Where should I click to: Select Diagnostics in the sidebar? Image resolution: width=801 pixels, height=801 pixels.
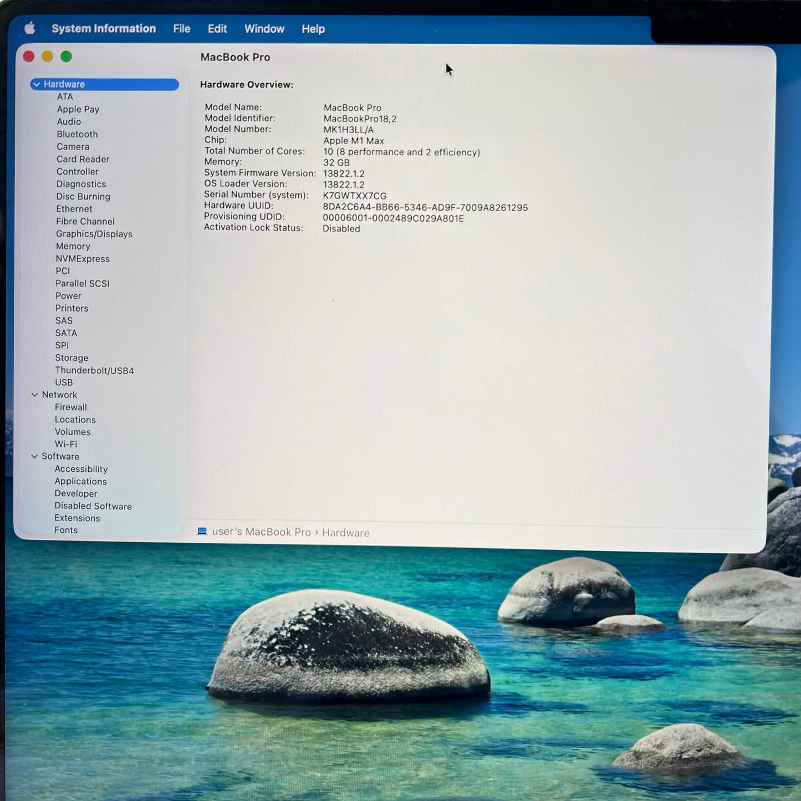click(x=81, y=184)
